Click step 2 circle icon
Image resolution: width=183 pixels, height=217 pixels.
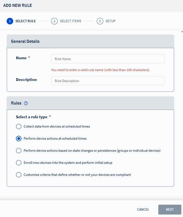click(x=54, y=21)
